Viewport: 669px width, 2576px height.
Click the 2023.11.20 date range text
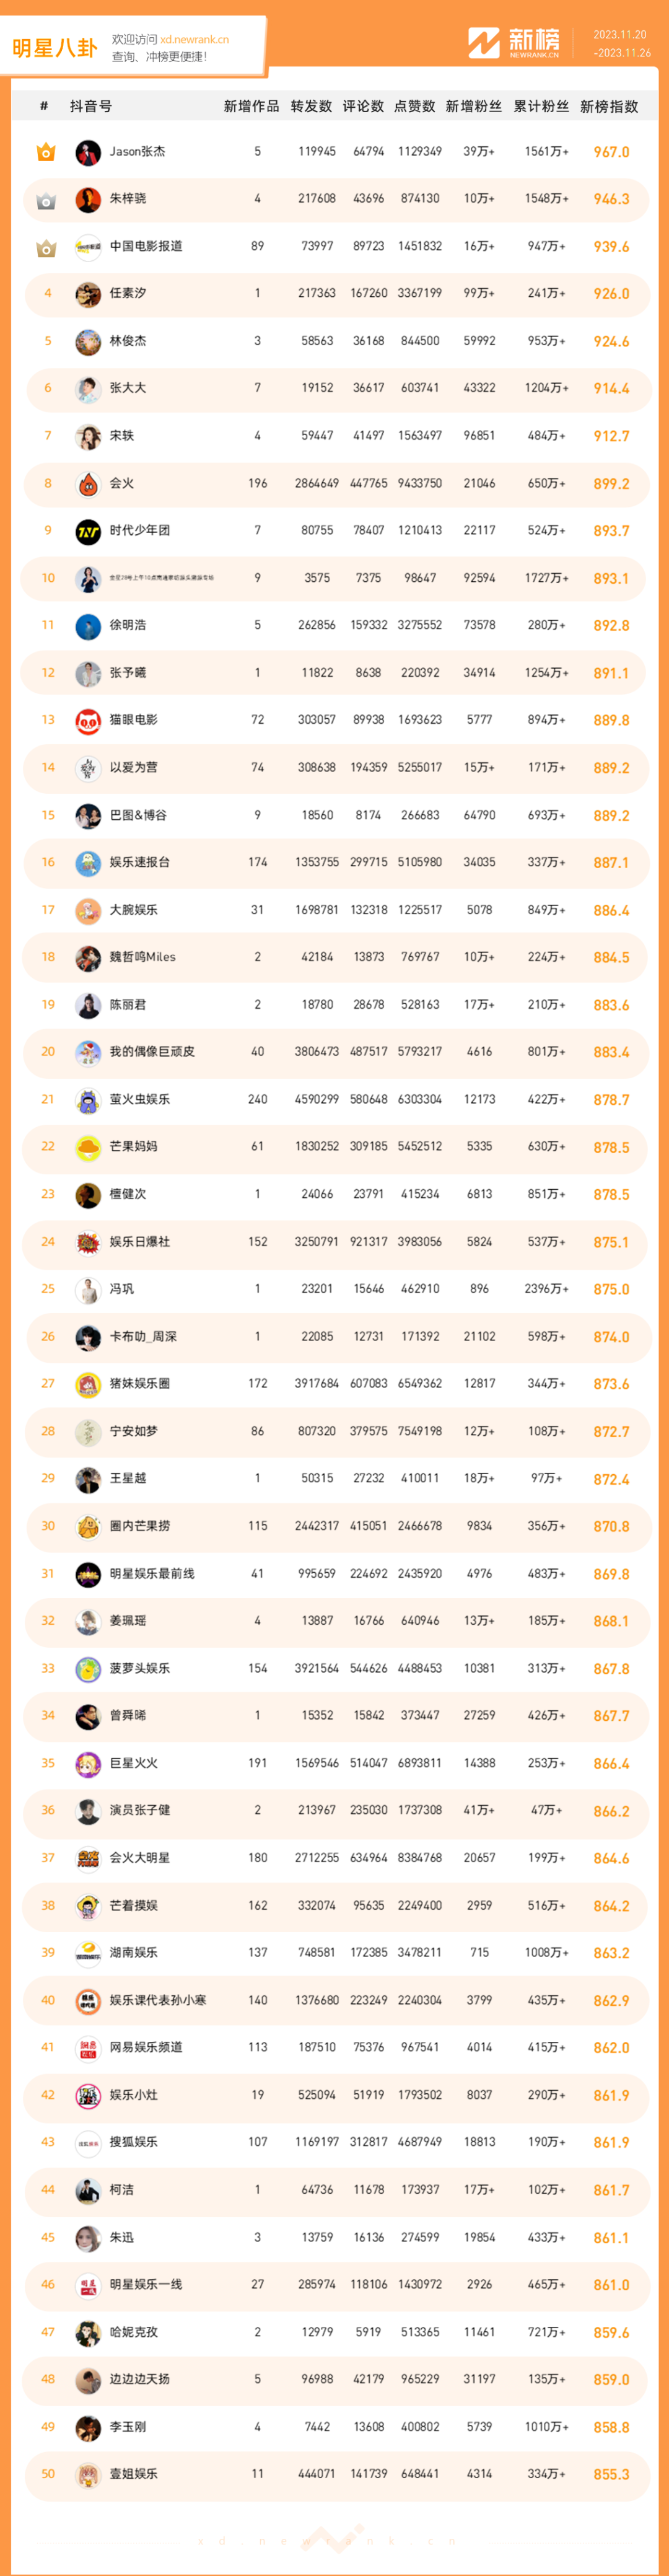(x=620, y=35)
